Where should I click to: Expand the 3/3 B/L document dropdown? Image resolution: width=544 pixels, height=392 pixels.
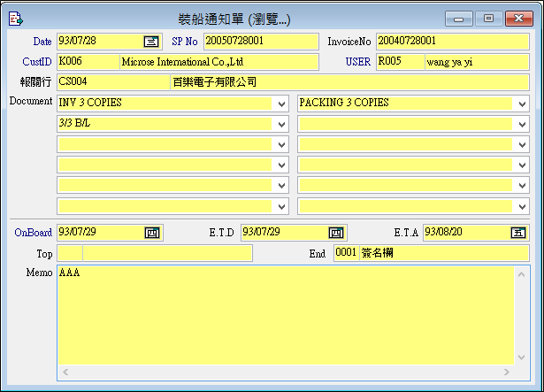(x=281, y=124)
